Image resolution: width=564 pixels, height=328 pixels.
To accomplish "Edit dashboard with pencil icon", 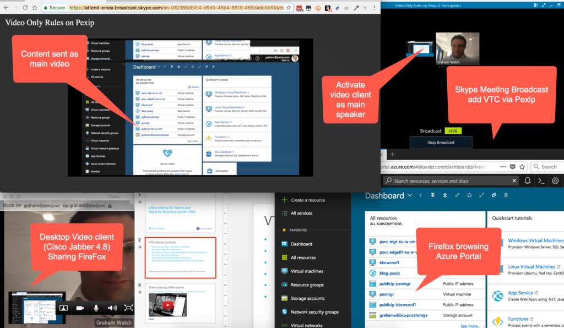I will pyautogui.click(x=457, y=195).
